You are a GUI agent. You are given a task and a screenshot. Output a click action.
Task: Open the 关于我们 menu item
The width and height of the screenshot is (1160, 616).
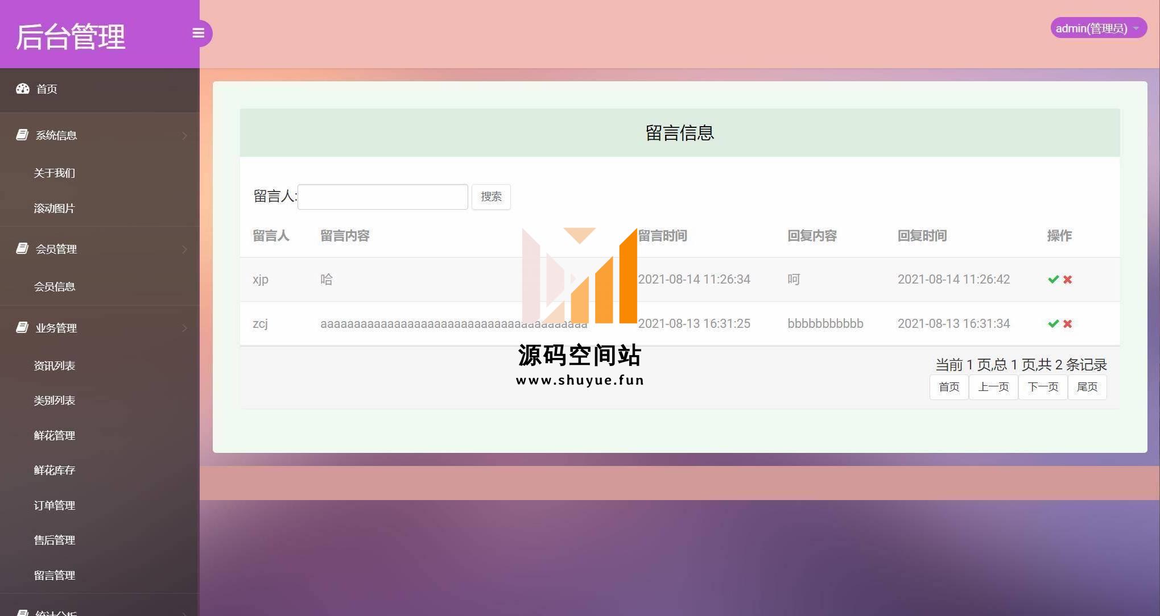coord(55,173)
